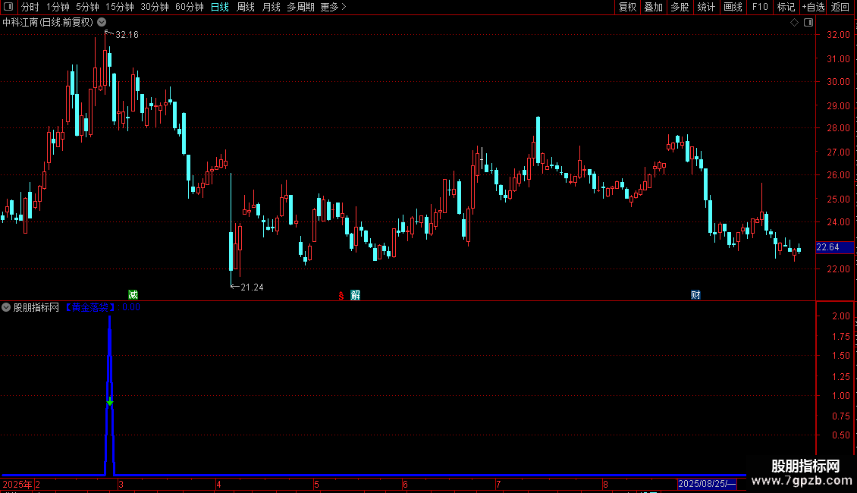857x493 pixels.
Task: Click the month 3 marker on time axis
Action: click(121, 484)
